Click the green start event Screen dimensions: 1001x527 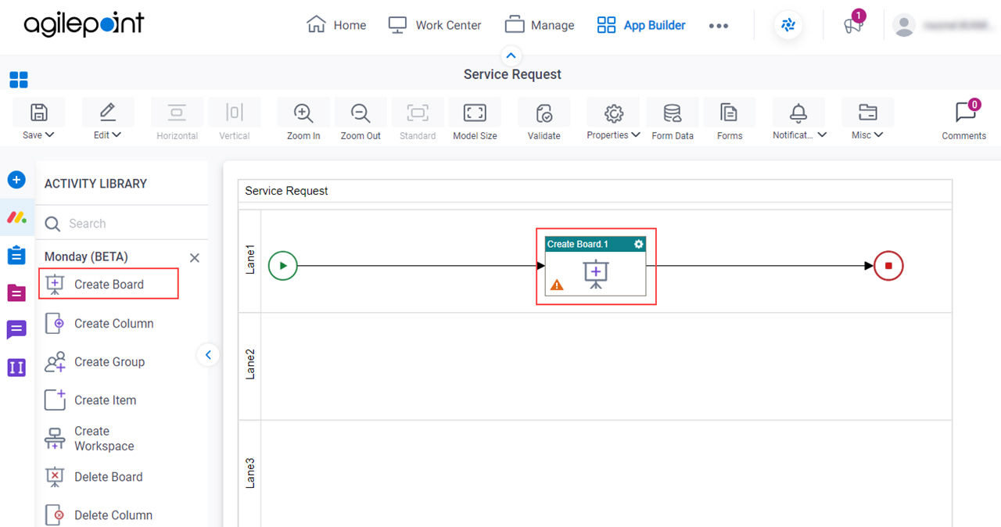point(283,266)
